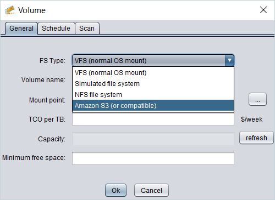
Task: Click the TCO per TB label
Action: (x=47, y=119)
